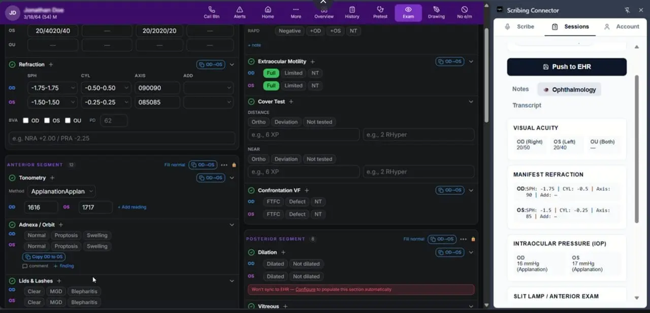The image size is (650, 313).
Task: Collapse the Adnexa / Orbit section chevron
Action: tap(232, 224)
